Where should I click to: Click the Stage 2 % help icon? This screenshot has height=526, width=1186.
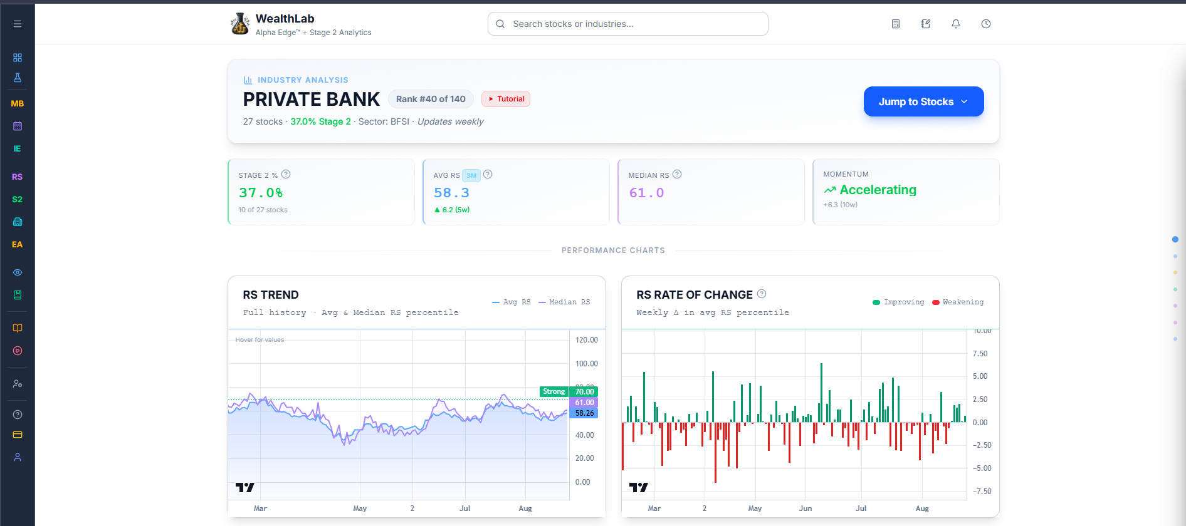286,174
